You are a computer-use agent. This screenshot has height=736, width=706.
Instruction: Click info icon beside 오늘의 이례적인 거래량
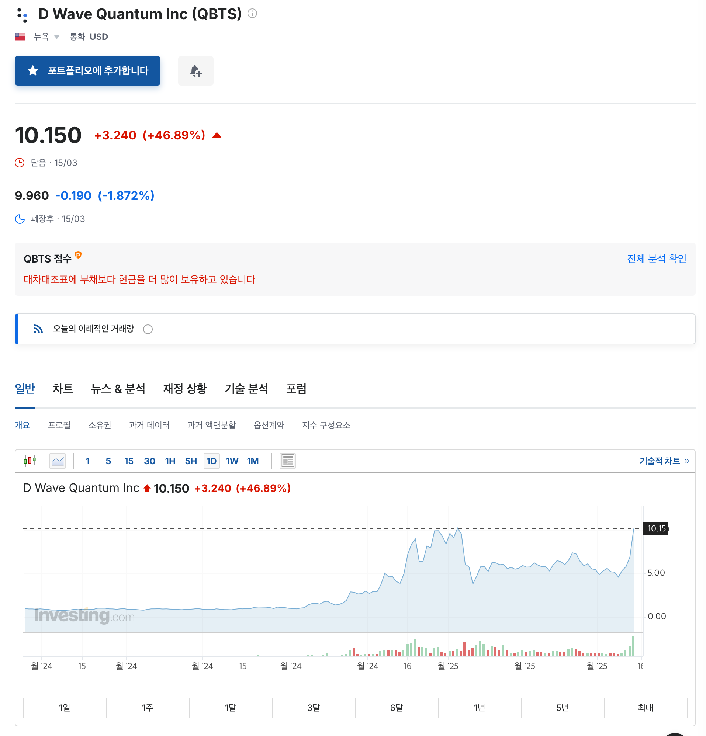(x=148, y=329)
